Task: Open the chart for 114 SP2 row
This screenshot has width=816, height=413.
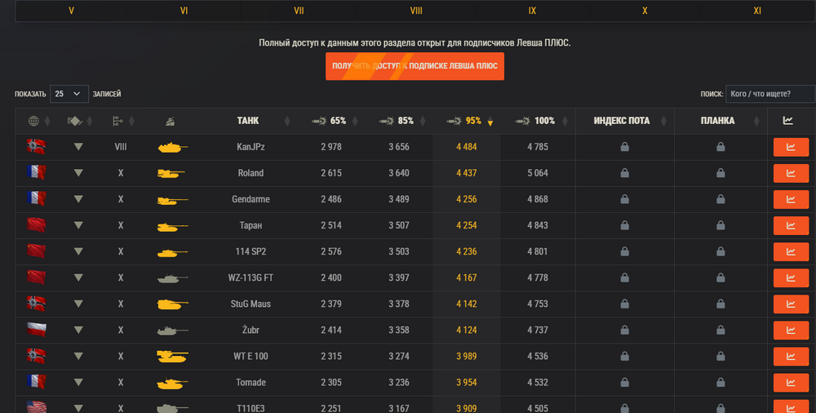Action: (x=791, y=251)
